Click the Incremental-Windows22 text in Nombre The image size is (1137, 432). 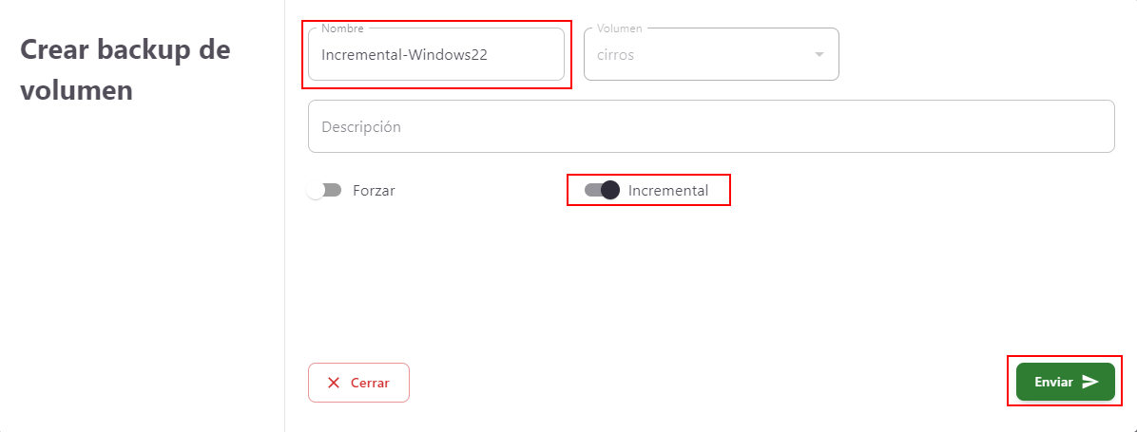tap(405, 54)
